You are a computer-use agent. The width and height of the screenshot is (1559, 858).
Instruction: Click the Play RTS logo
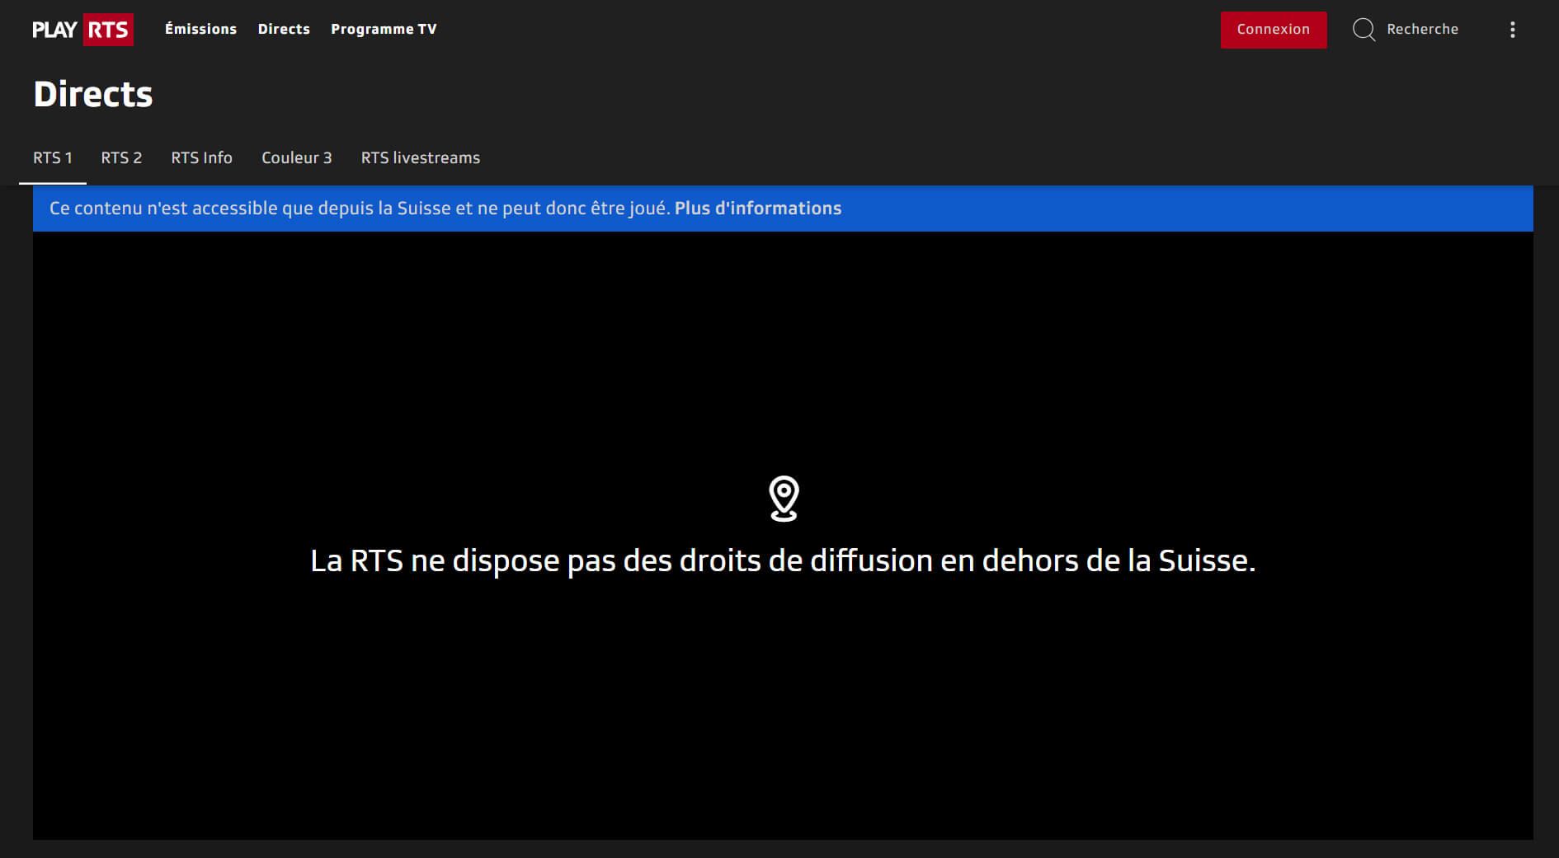tap(82, 30)
